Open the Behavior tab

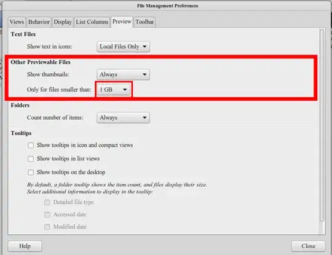pyautogui.click(x=39, y=22)
